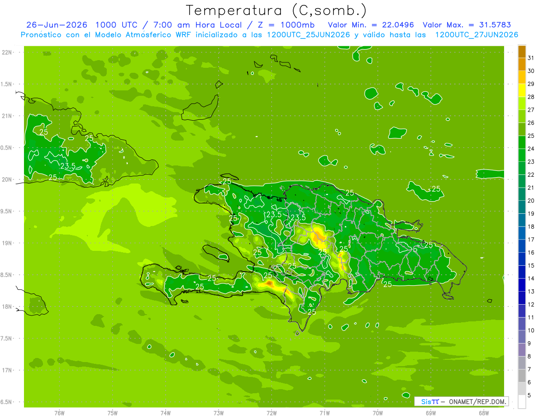Pick the orange swatch between 30 and 31

pyautogui.click(x=522, y=65)
